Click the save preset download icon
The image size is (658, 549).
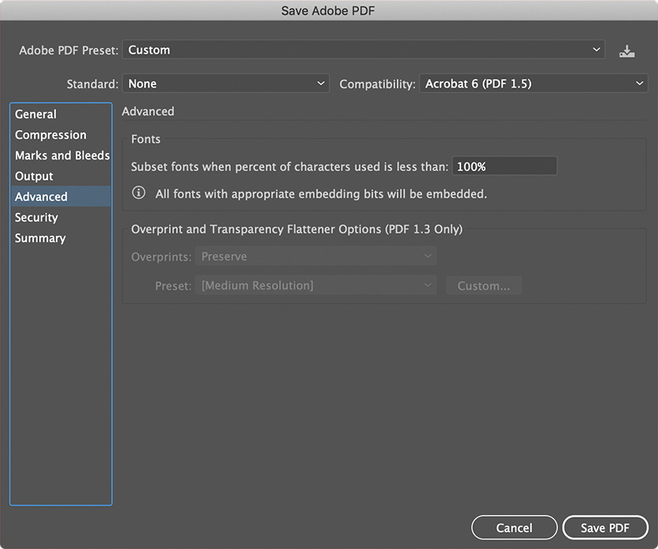click(626, 50)
